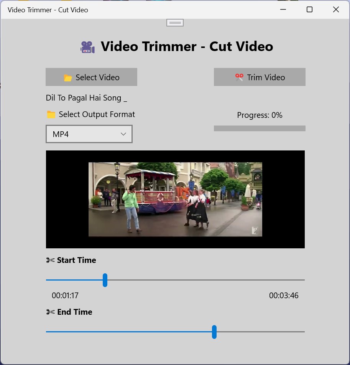The image size is (350, 365).
Task: Minimize the Video Trimmer window
Action: 283,10
